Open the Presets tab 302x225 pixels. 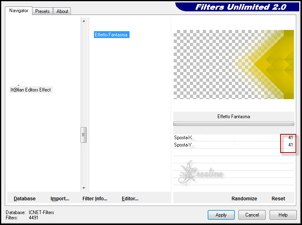pyautogui.click(x=42, y=11)
